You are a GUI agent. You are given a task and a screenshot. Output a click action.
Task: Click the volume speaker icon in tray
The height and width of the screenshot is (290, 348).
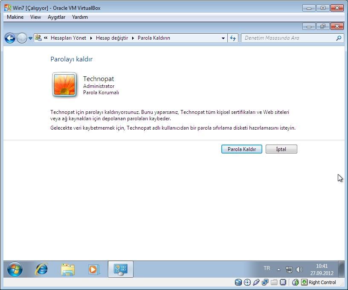coord(299,270)
